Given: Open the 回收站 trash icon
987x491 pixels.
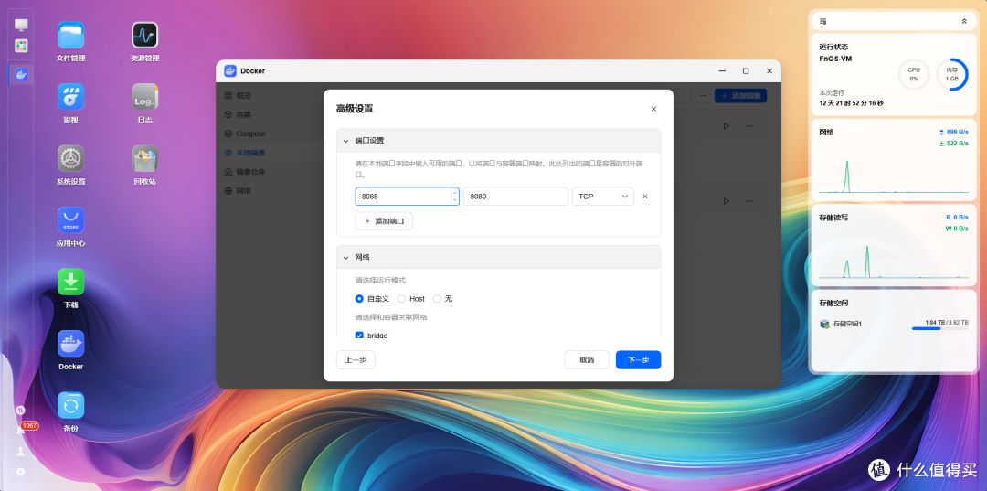Looking at the screenshot, I should click(x=144, y=158).
